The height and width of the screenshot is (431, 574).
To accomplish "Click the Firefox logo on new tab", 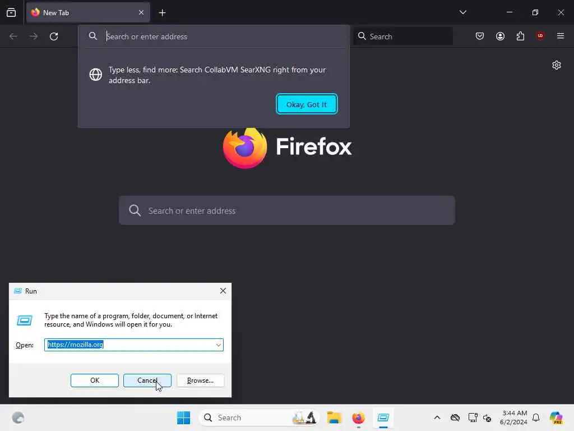I will coord(245,148).
